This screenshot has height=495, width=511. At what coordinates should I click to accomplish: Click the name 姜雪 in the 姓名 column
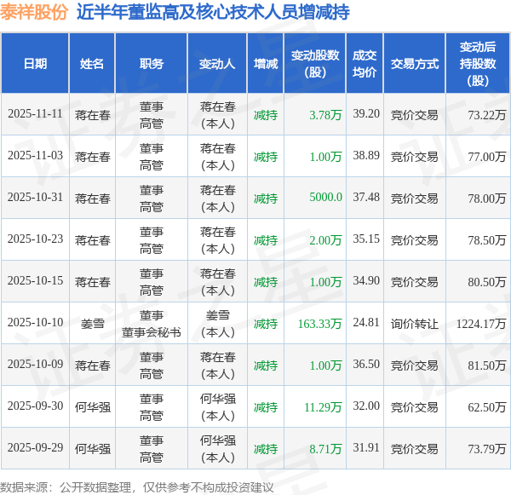tap(93, 324)
